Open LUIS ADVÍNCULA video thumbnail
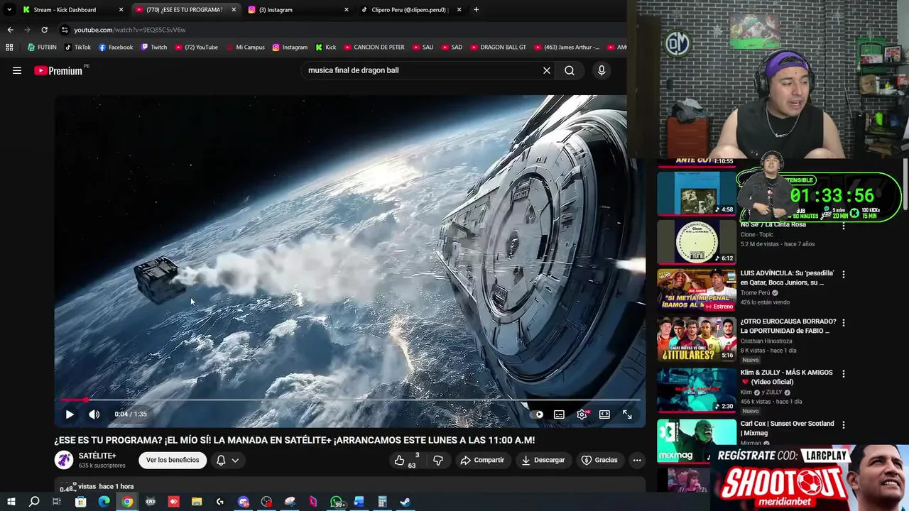The image size is (909, 511). click(697, 290)
